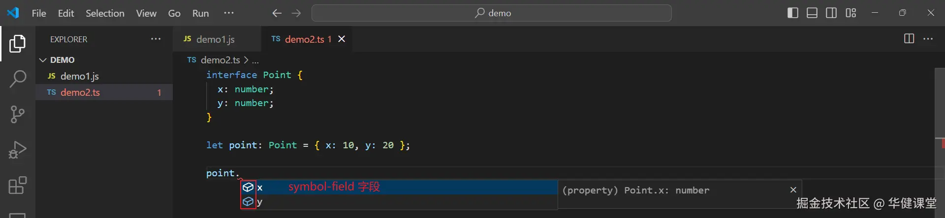Click the 'x: number;' code line

coord(246,89)
